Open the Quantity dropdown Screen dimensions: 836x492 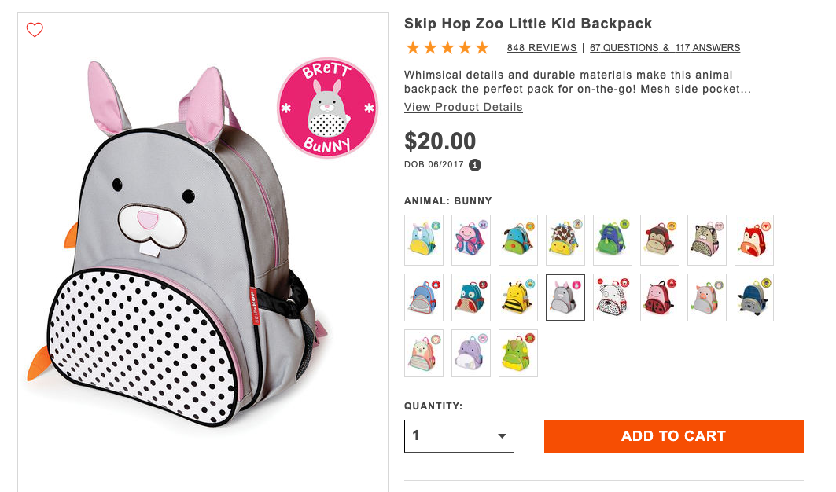459,436
